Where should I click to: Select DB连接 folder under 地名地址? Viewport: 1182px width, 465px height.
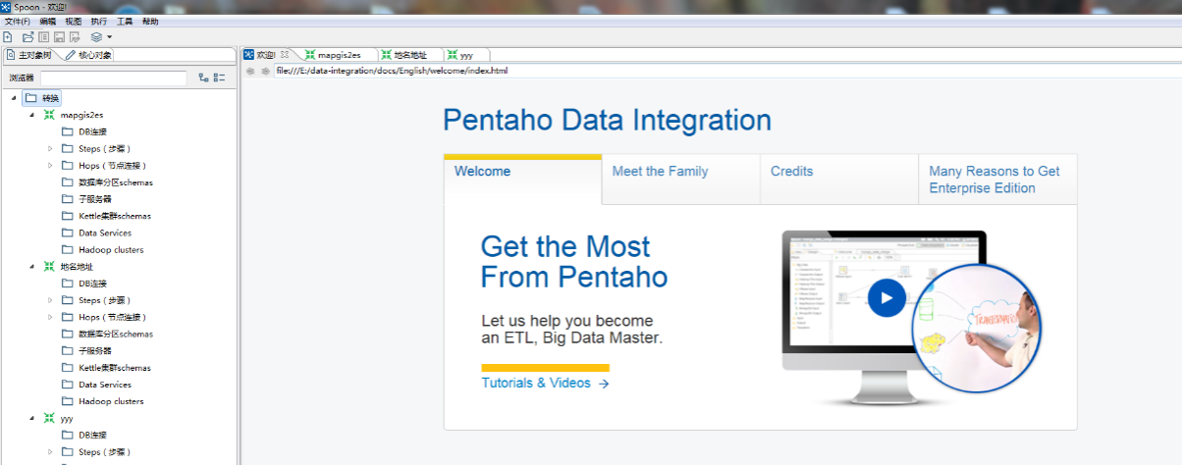point(84,284)
